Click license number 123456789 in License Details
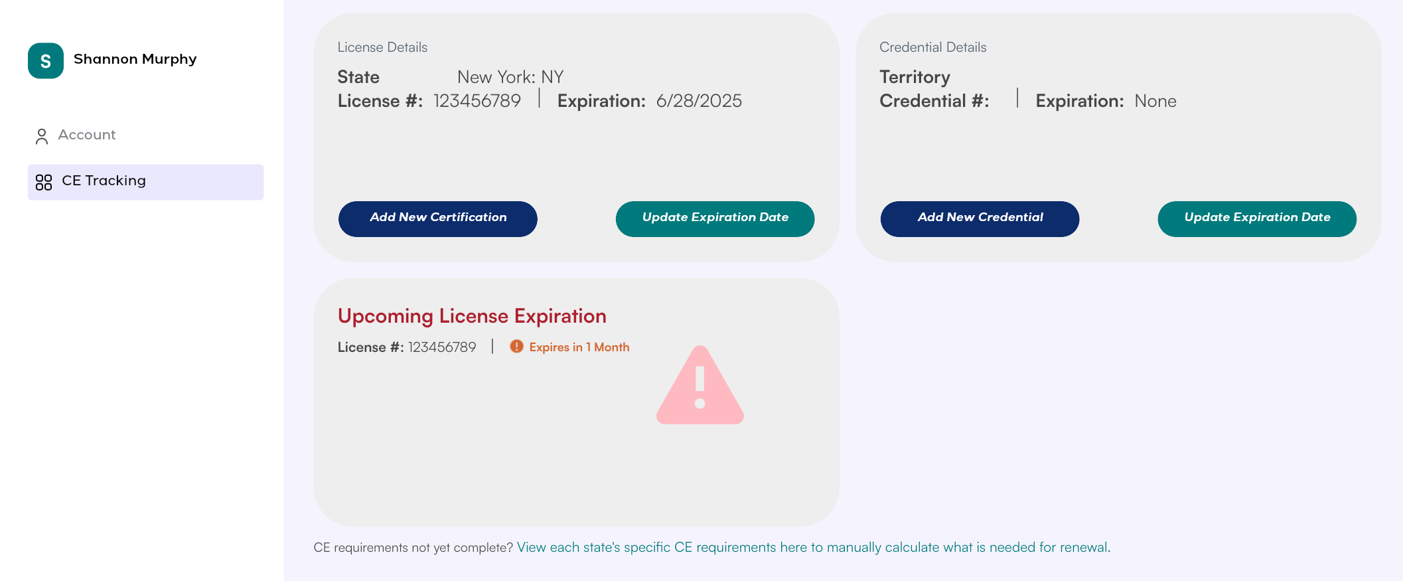The width and height of the screenshot is (1403, 581). (x=477, y=101)
